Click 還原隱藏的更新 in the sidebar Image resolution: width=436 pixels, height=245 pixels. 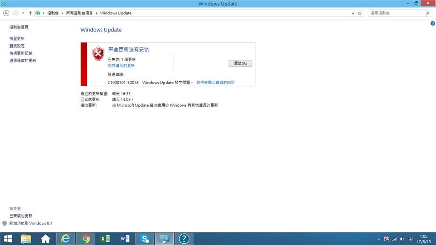(x=23, y=61)
